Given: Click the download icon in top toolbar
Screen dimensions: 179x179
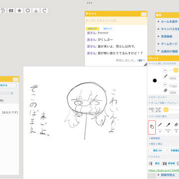Looking at the screenshot, I should point(36,10).
